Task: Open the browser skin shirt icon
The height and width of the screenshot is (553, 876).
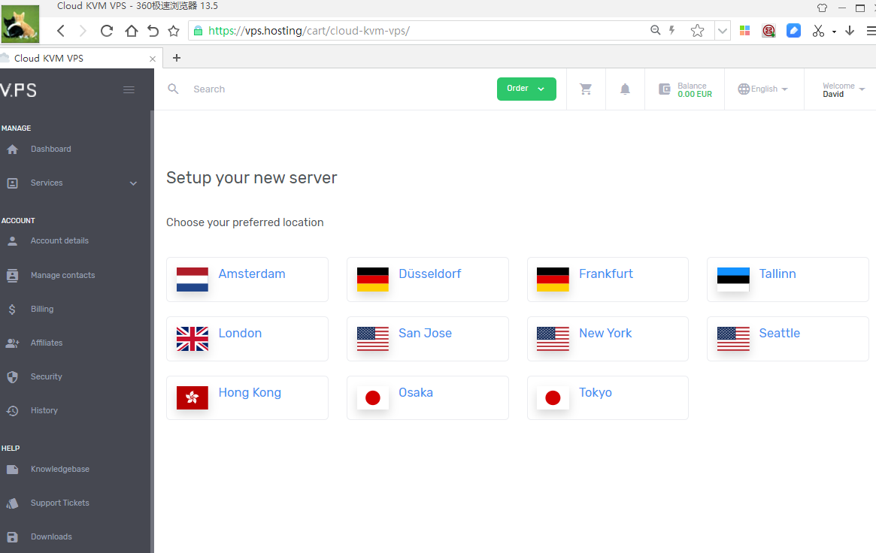Action: coord(822,8)
